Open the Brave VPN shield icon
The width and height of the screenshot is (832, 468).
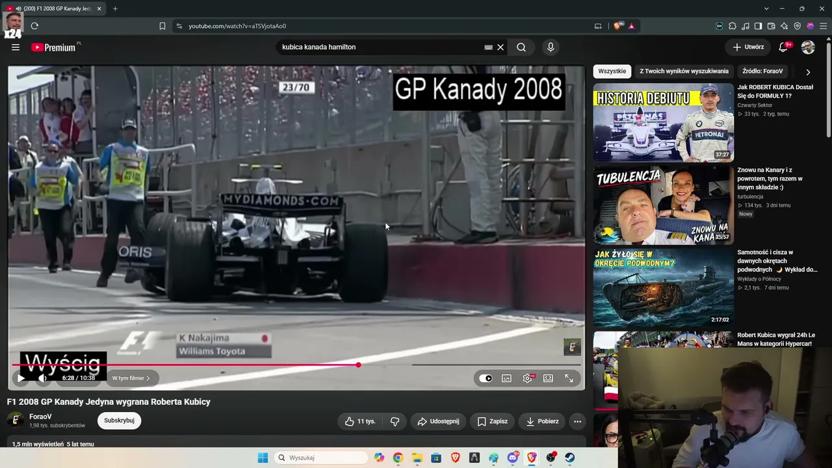coord(797,26)
